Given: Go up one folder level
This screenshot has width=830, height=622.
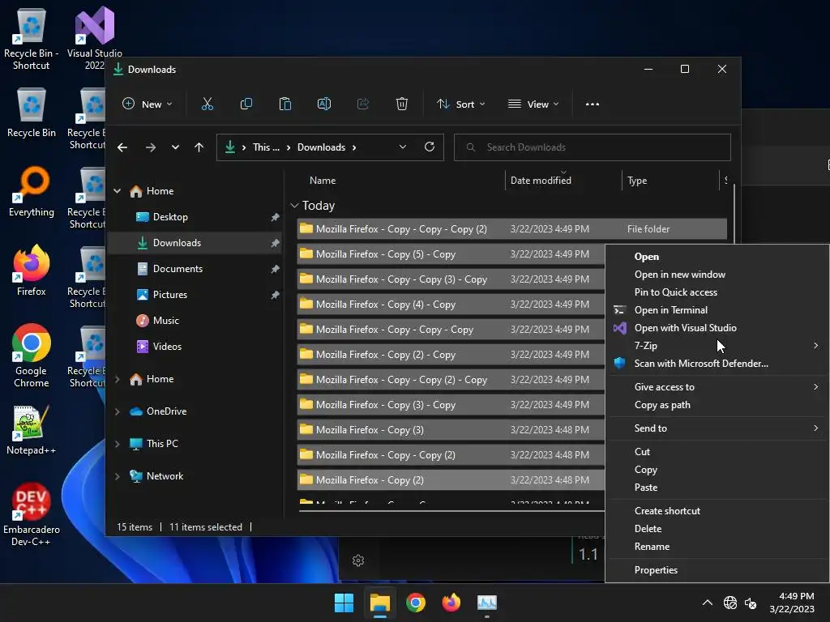Looking at the screenshot, I should tap(199, 147).
